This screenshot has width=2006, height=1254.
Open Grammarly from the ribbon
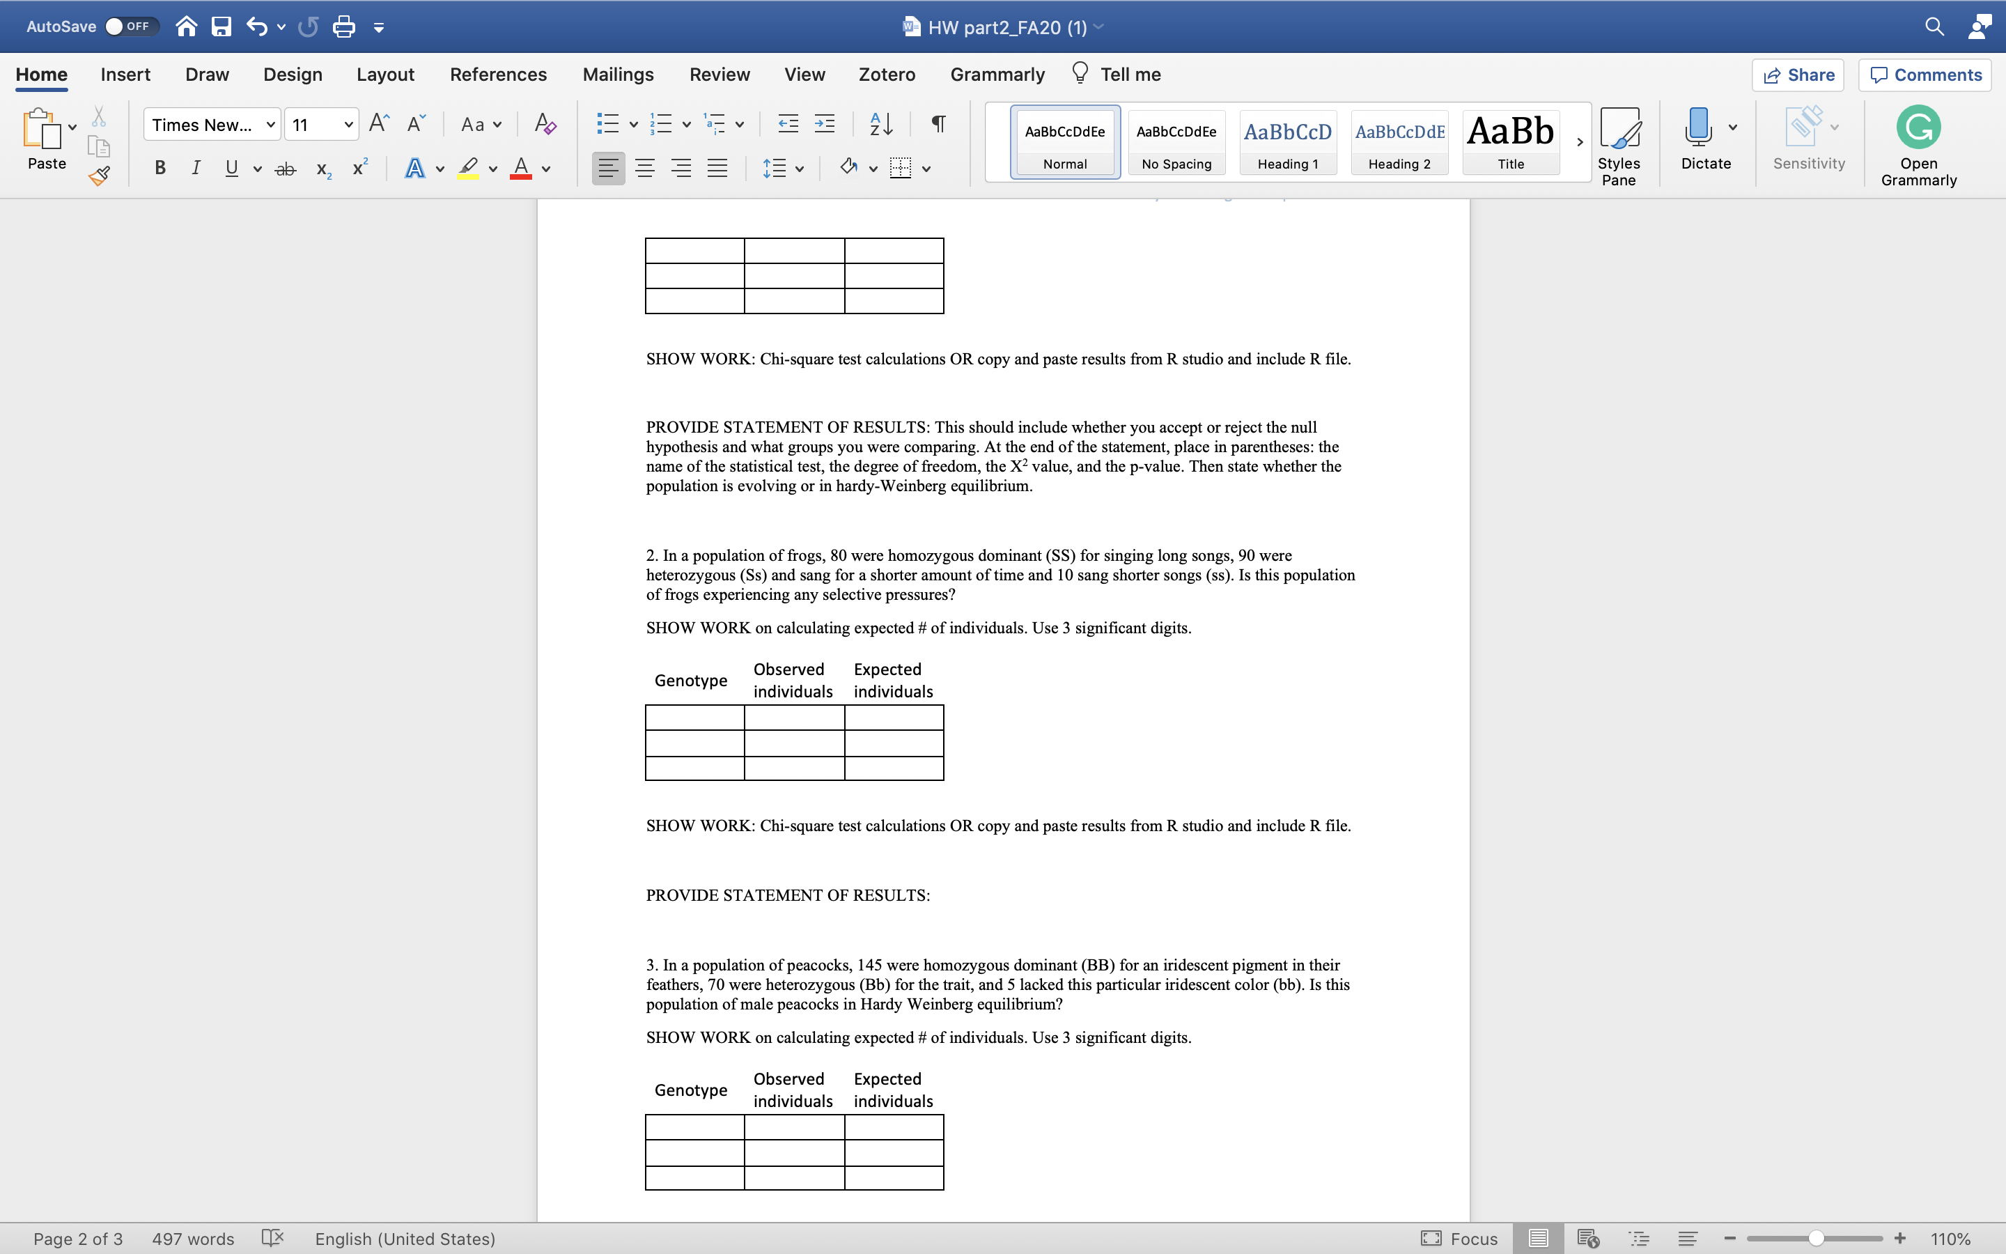click(x=1918, y=146)
